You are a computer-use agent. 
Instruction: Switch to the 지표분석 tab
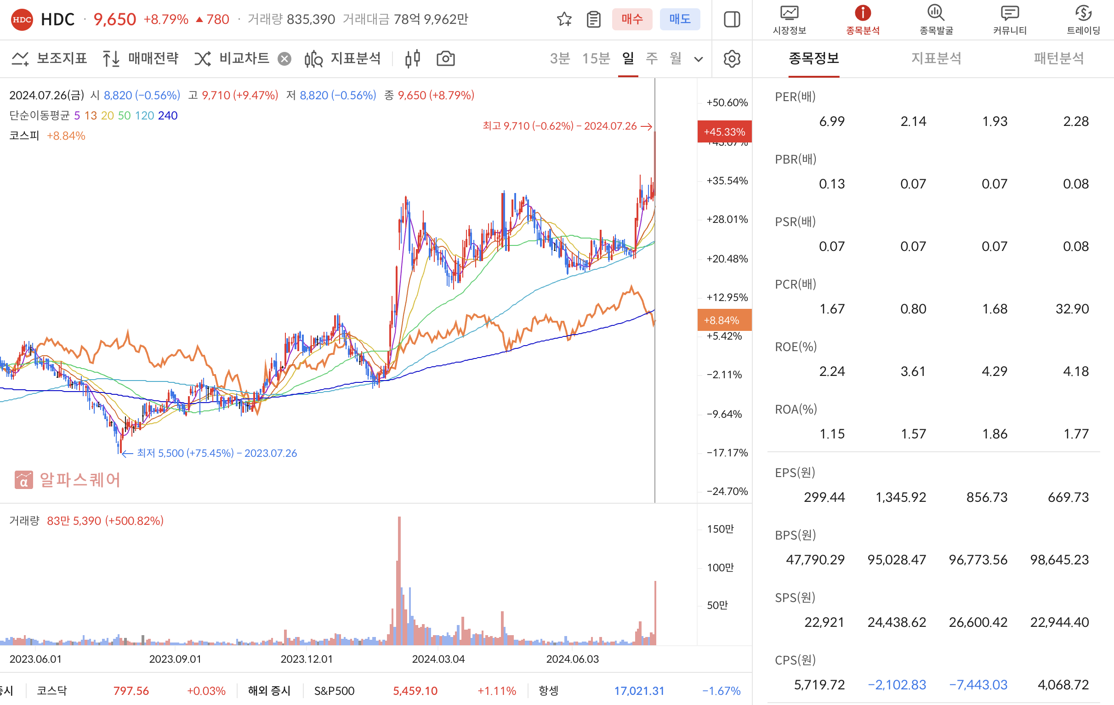coord(936,58)
